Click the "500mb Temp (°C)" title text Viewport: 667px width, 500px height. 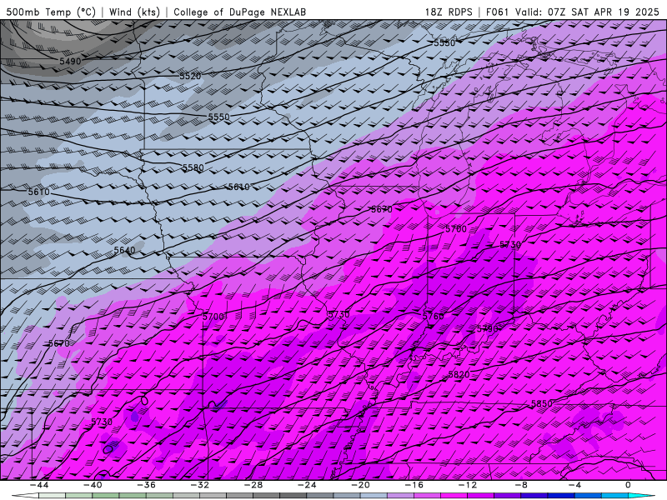[51, 12]
